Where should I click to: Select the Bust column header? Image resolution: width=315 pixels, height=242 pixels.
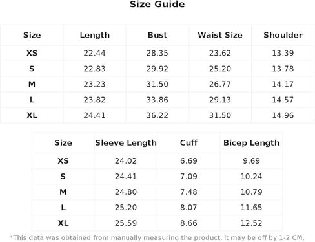(x=157, y=35)
